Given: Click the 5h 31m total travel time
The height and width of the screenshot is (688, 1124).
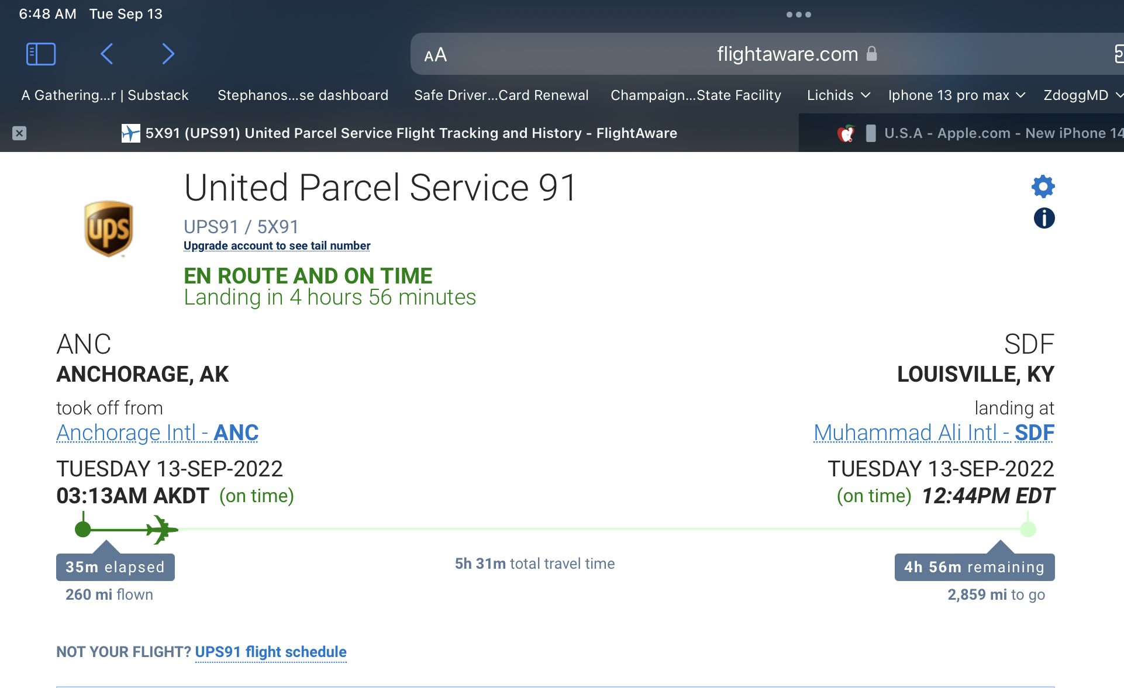Looking at the screenshot, I should pos(535,563).
